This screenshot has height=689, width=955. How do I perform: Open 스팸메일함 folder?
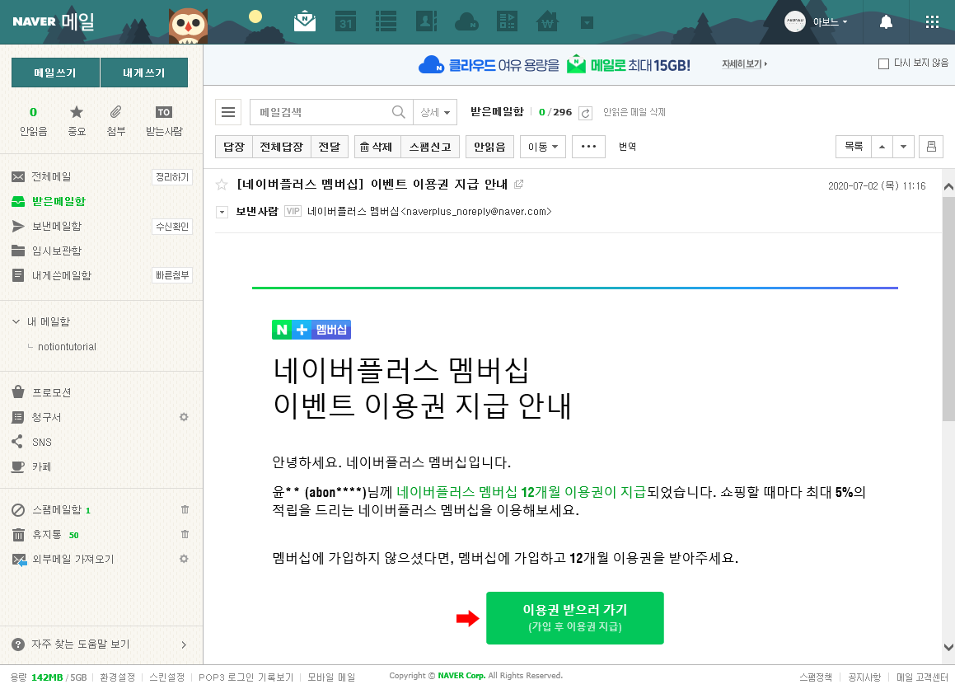click(57, 510)
